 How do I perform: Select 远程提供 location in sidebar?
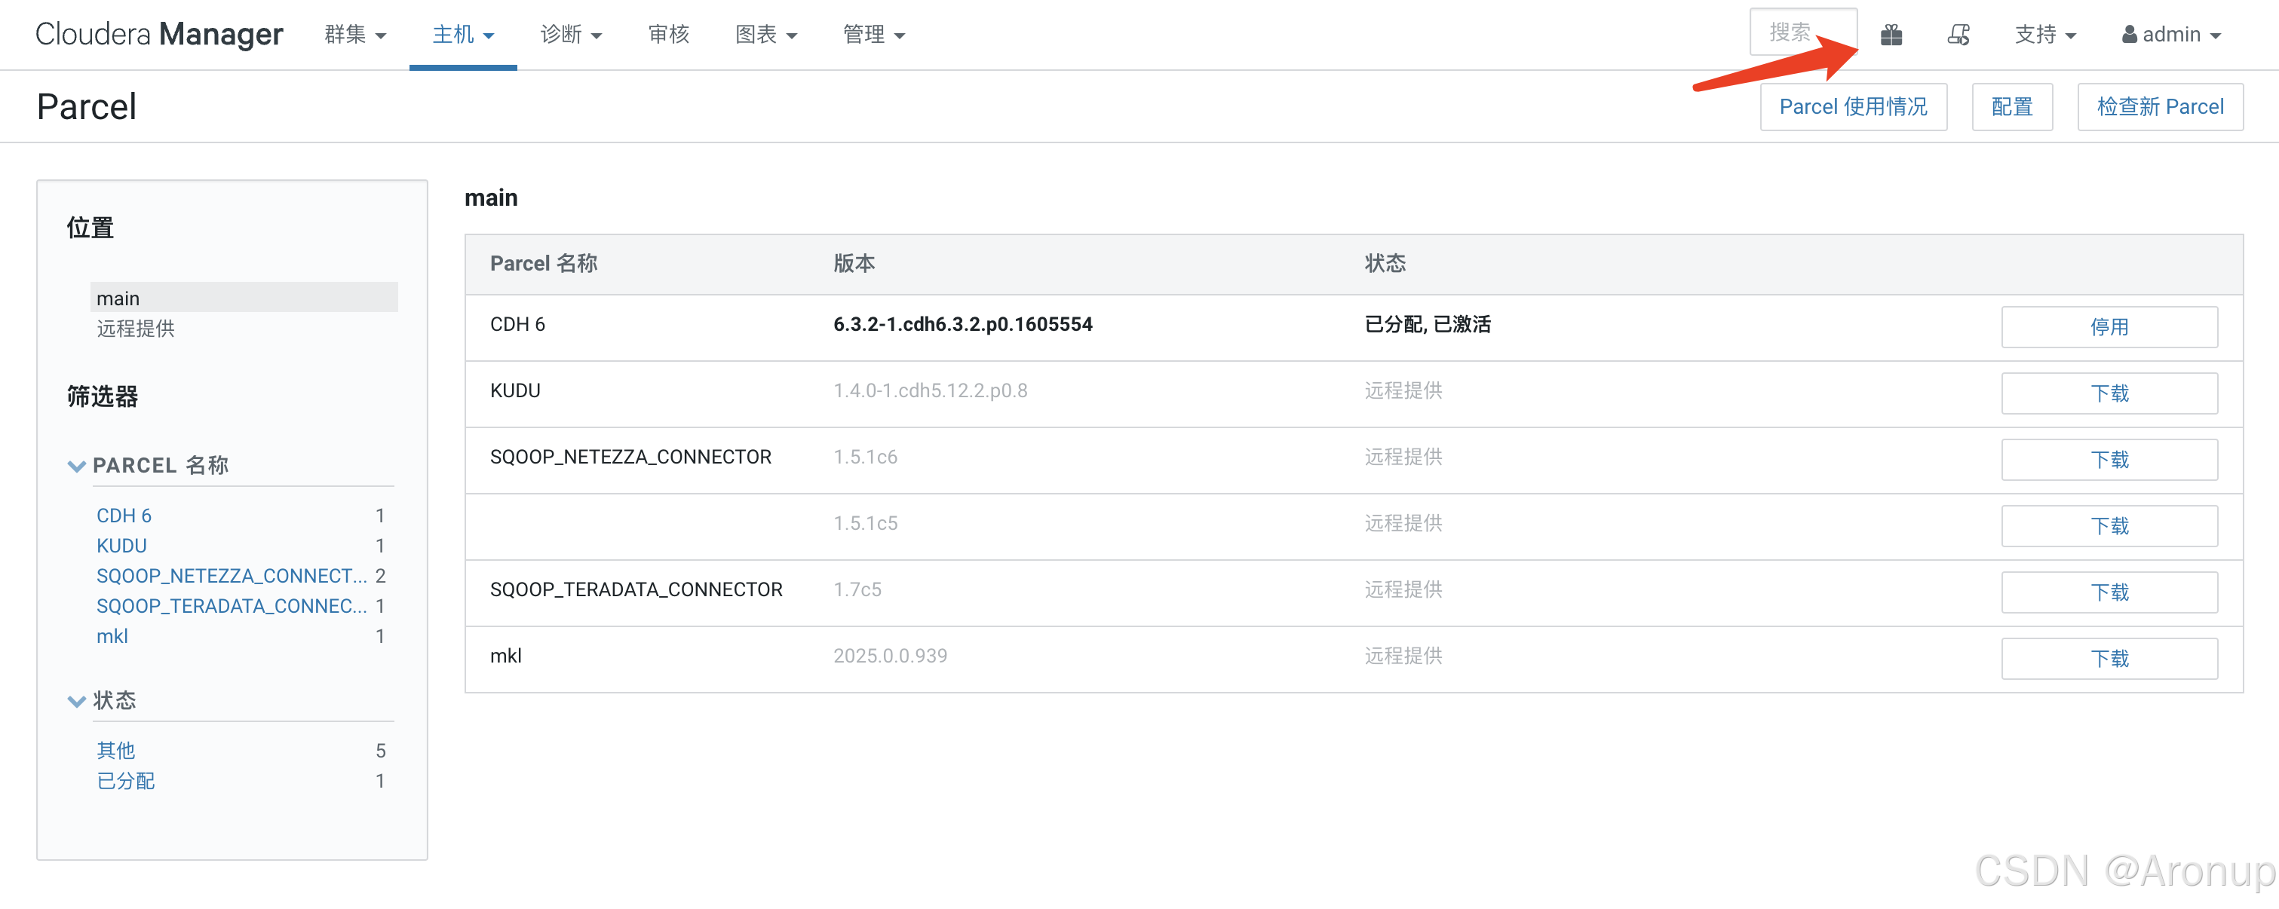coord(135,329)
